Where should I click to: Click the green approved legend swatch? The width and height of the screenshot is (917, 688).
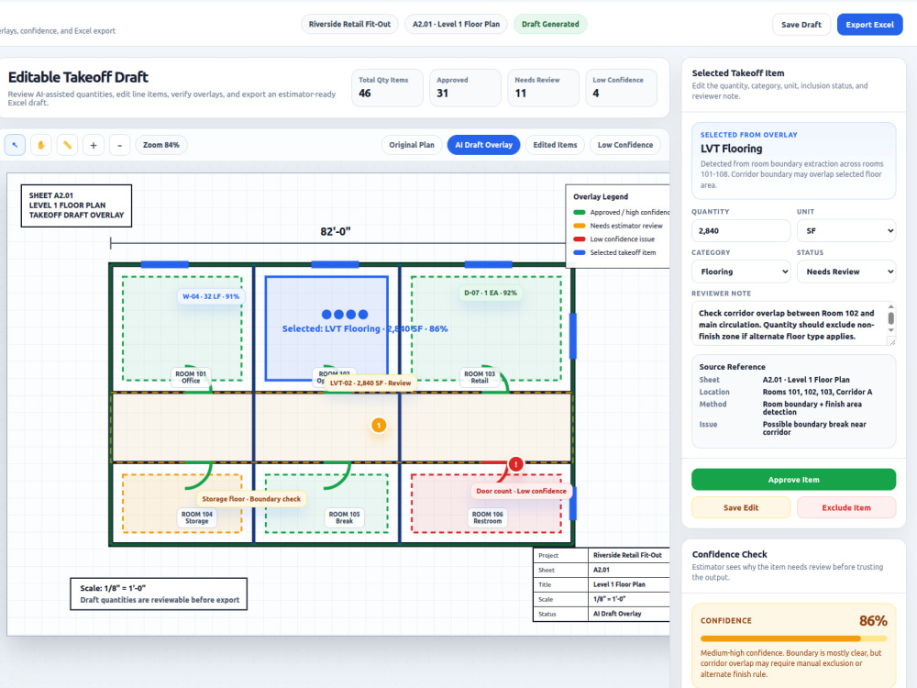click(x=580, y=213)
